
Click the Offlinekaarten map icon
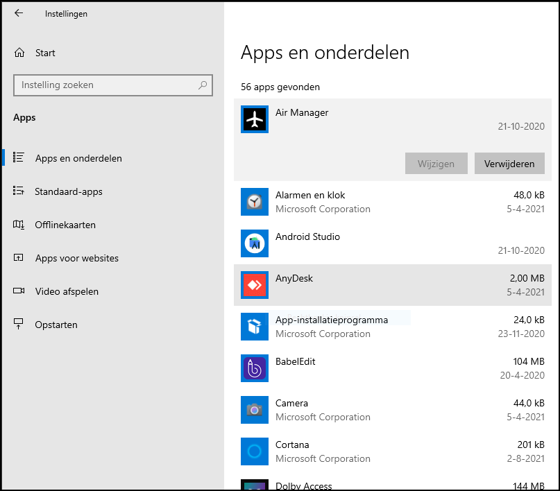coord(19,225)
